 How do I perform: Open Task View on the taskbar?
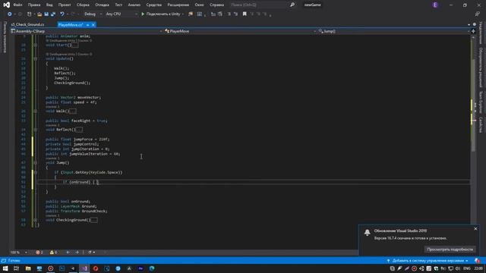17,268
